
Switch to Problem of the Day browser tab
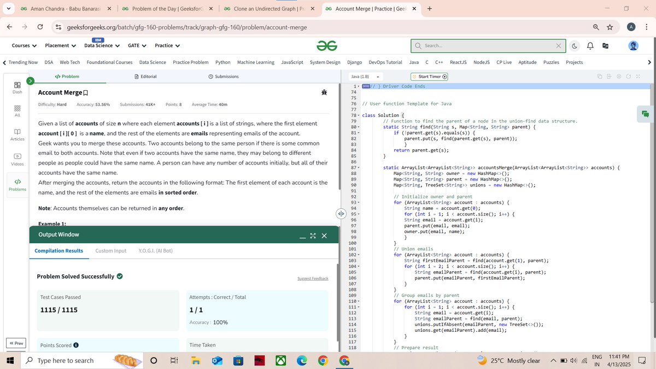(167, 9)
